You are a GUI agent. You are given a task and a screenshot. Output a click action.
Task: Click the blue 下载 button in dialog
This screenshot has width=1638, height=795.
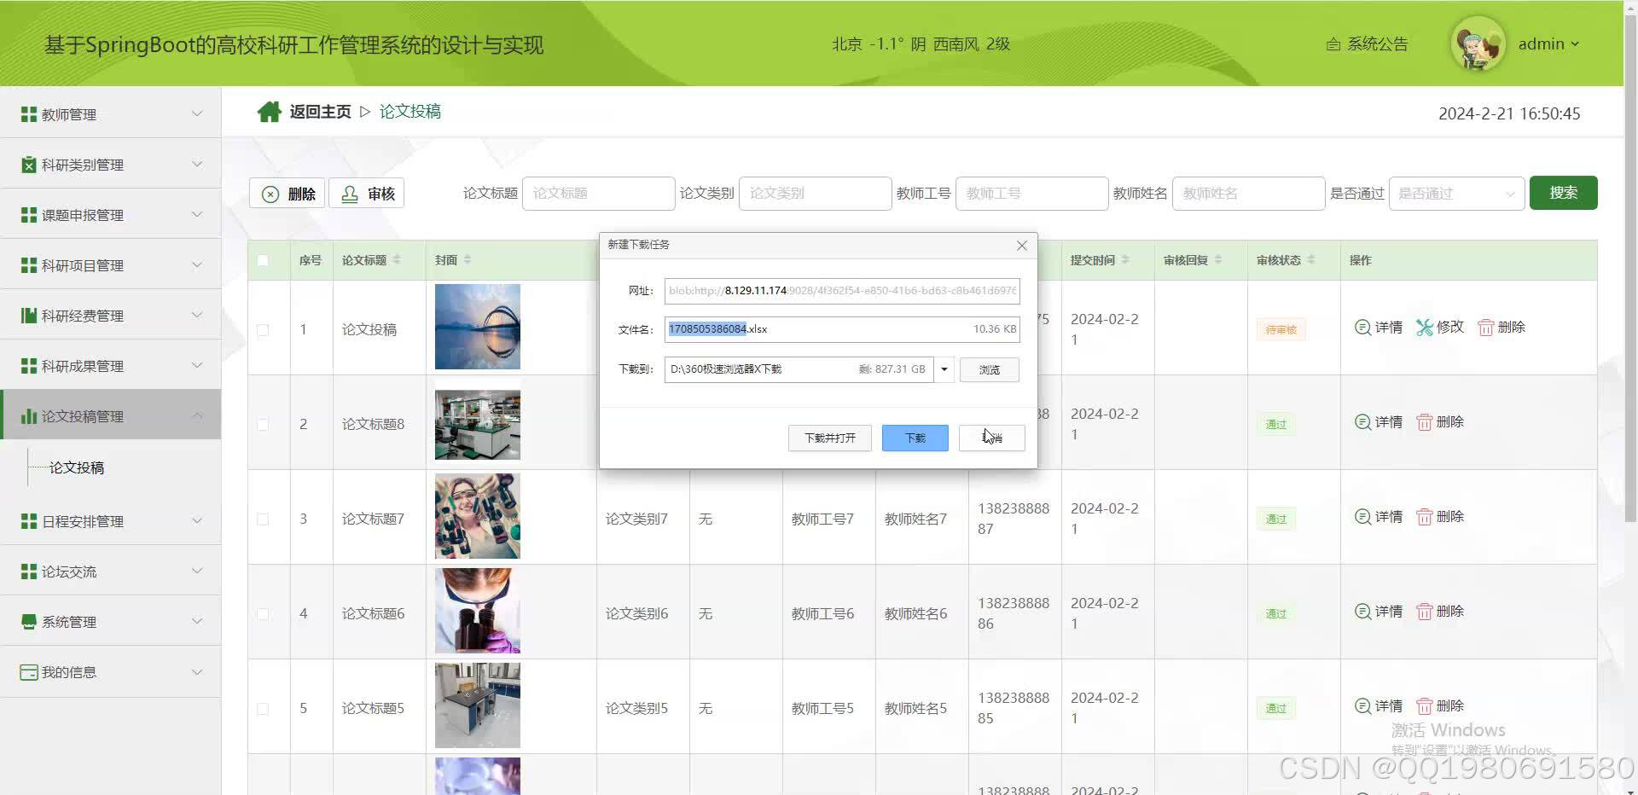pos(915,438)
